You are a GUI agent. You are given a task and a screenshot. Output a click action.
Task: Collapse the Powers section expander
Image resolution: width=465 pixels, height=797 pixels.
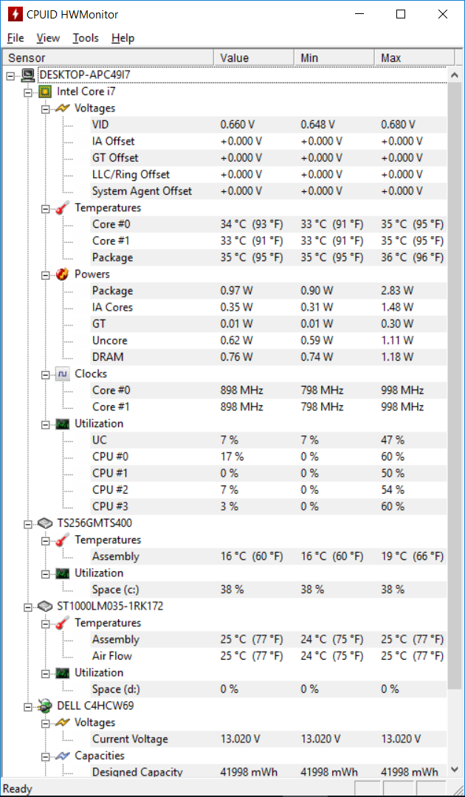(45, 275)
